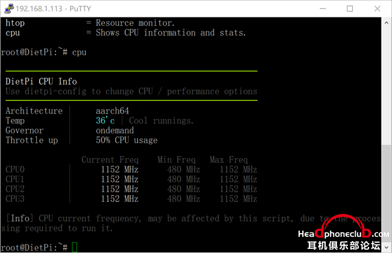Image resolution: width=392 pixels, height=253 pixels.
Task: Click the 'DietPi CPU Info' heading
Action: [x=41, y=81]
